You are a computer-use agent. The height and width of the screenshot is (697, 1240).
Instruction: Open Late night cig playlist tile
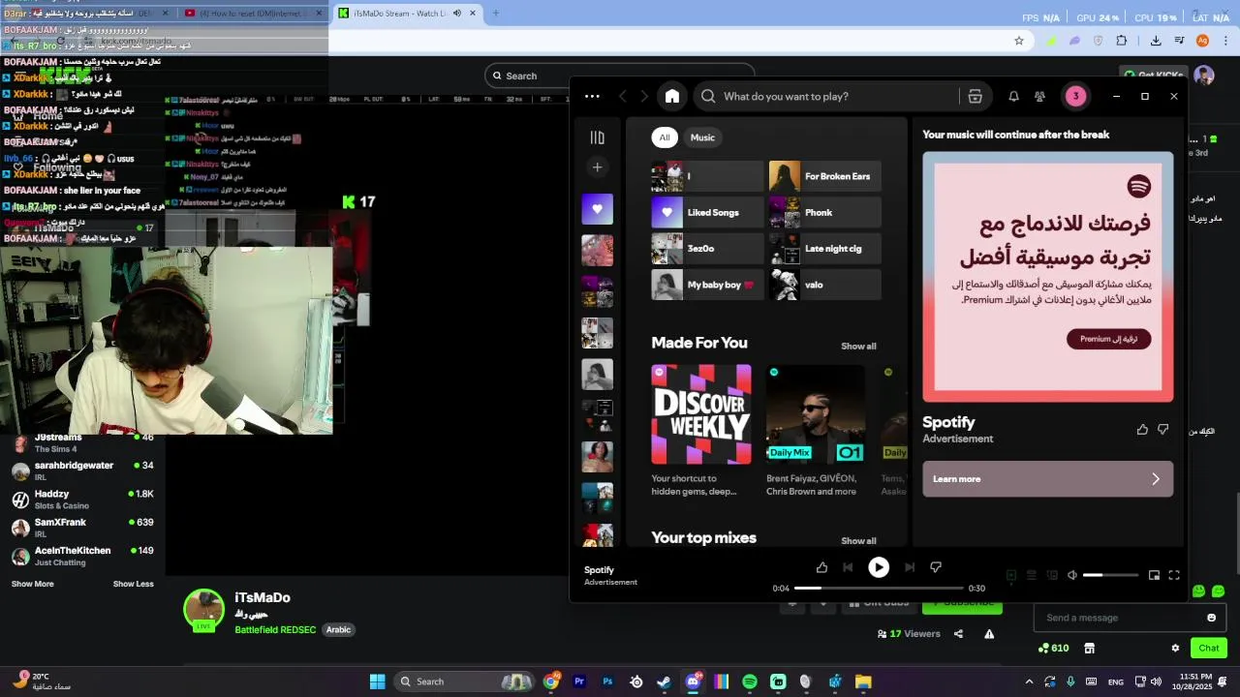824,249
